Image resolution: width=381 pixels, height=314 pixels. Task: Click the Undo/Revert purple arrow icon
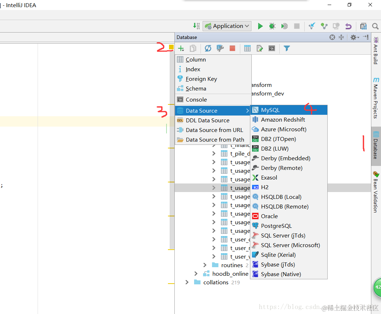coord(348,26)
